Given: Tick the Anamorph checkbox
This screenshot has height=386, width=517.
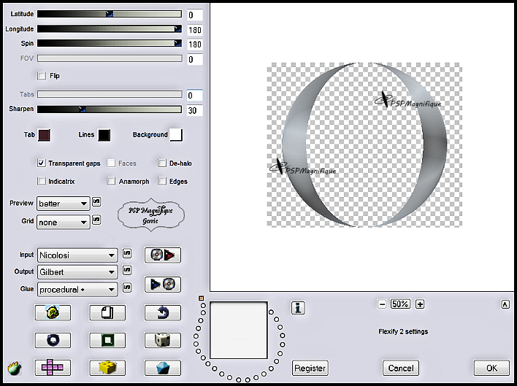Looking at the screenshot, I should [112, 182].
